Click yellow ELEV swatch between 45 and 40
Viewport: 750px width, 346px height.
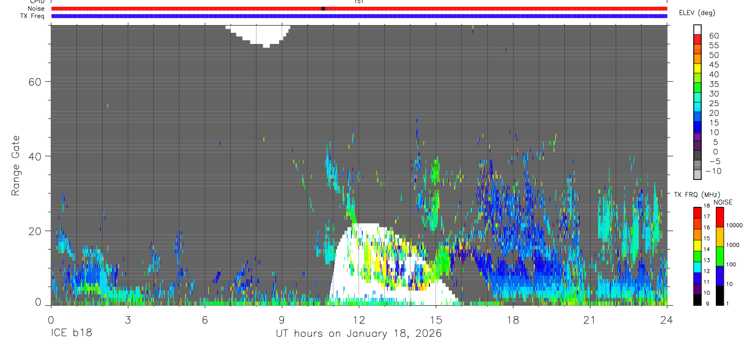[697, 69]
